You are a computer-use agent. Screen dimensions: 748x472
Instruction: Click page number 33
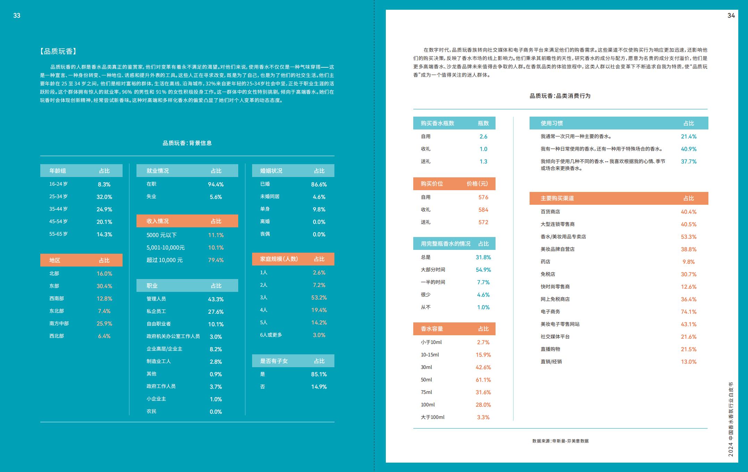click(x=17, y=16)
